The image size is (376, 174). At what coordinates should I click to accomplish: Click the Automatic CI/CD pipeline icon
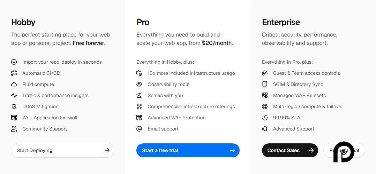tap(14, 73)
